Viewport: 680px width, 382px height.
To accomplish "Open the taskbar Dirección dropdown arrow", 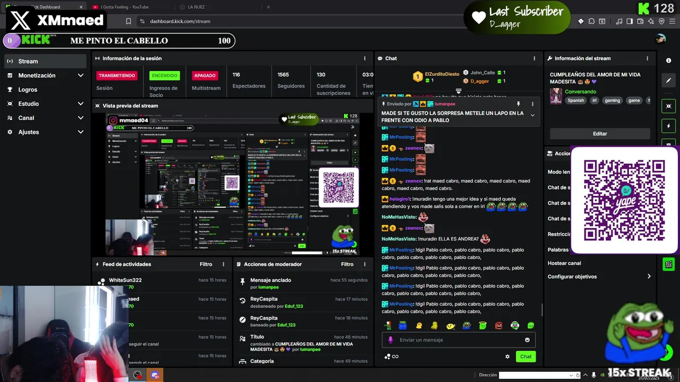I will [x=572, y=375].
